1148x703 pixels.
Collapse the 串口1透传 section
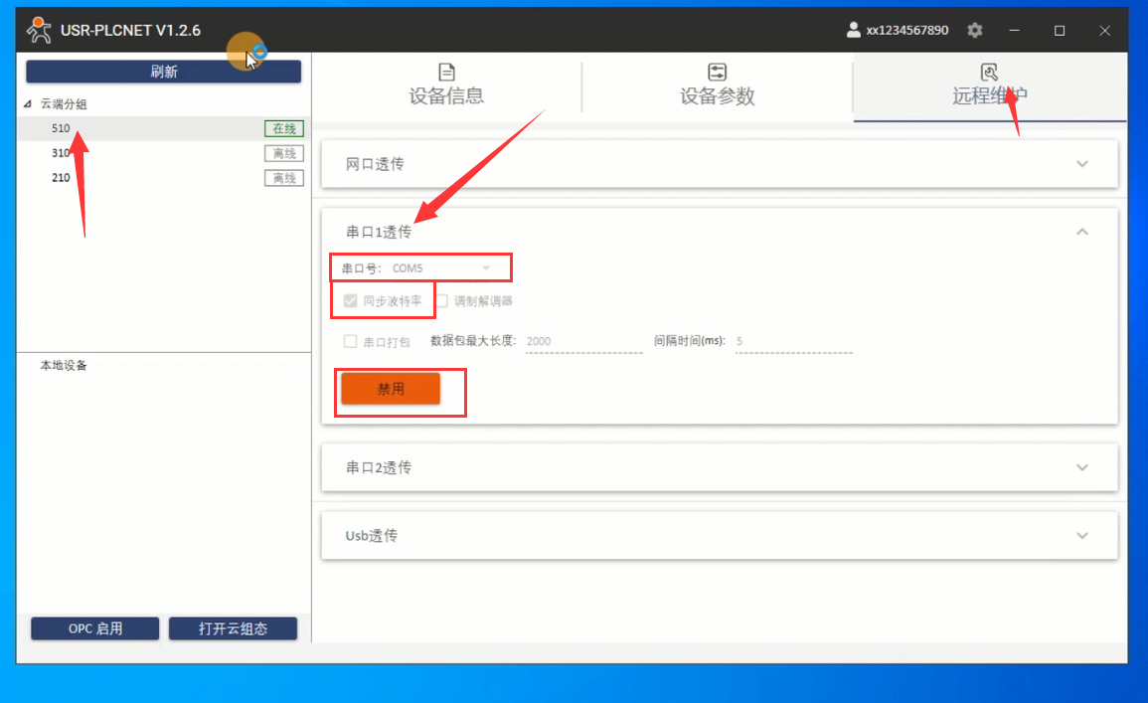[x=1082, y=232]
